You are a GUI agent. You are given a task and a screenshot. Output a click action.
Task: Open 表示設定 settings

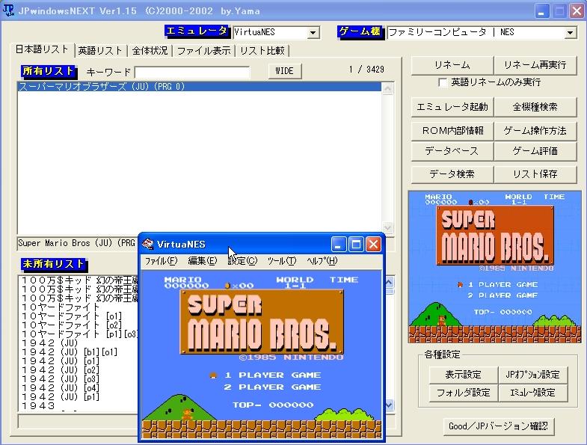464,375
